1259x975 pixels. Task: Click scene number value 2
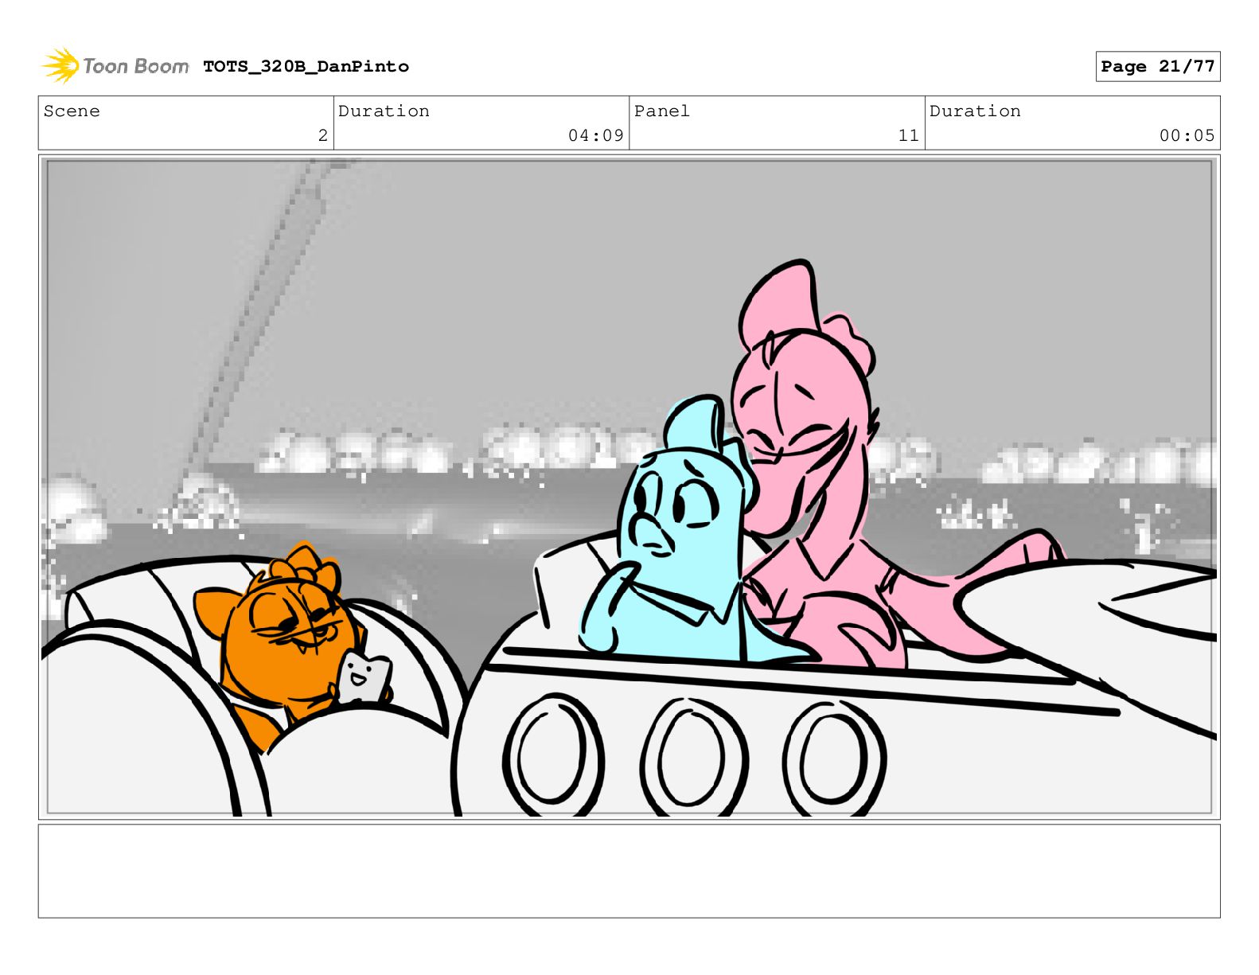(x=322, y=135)
